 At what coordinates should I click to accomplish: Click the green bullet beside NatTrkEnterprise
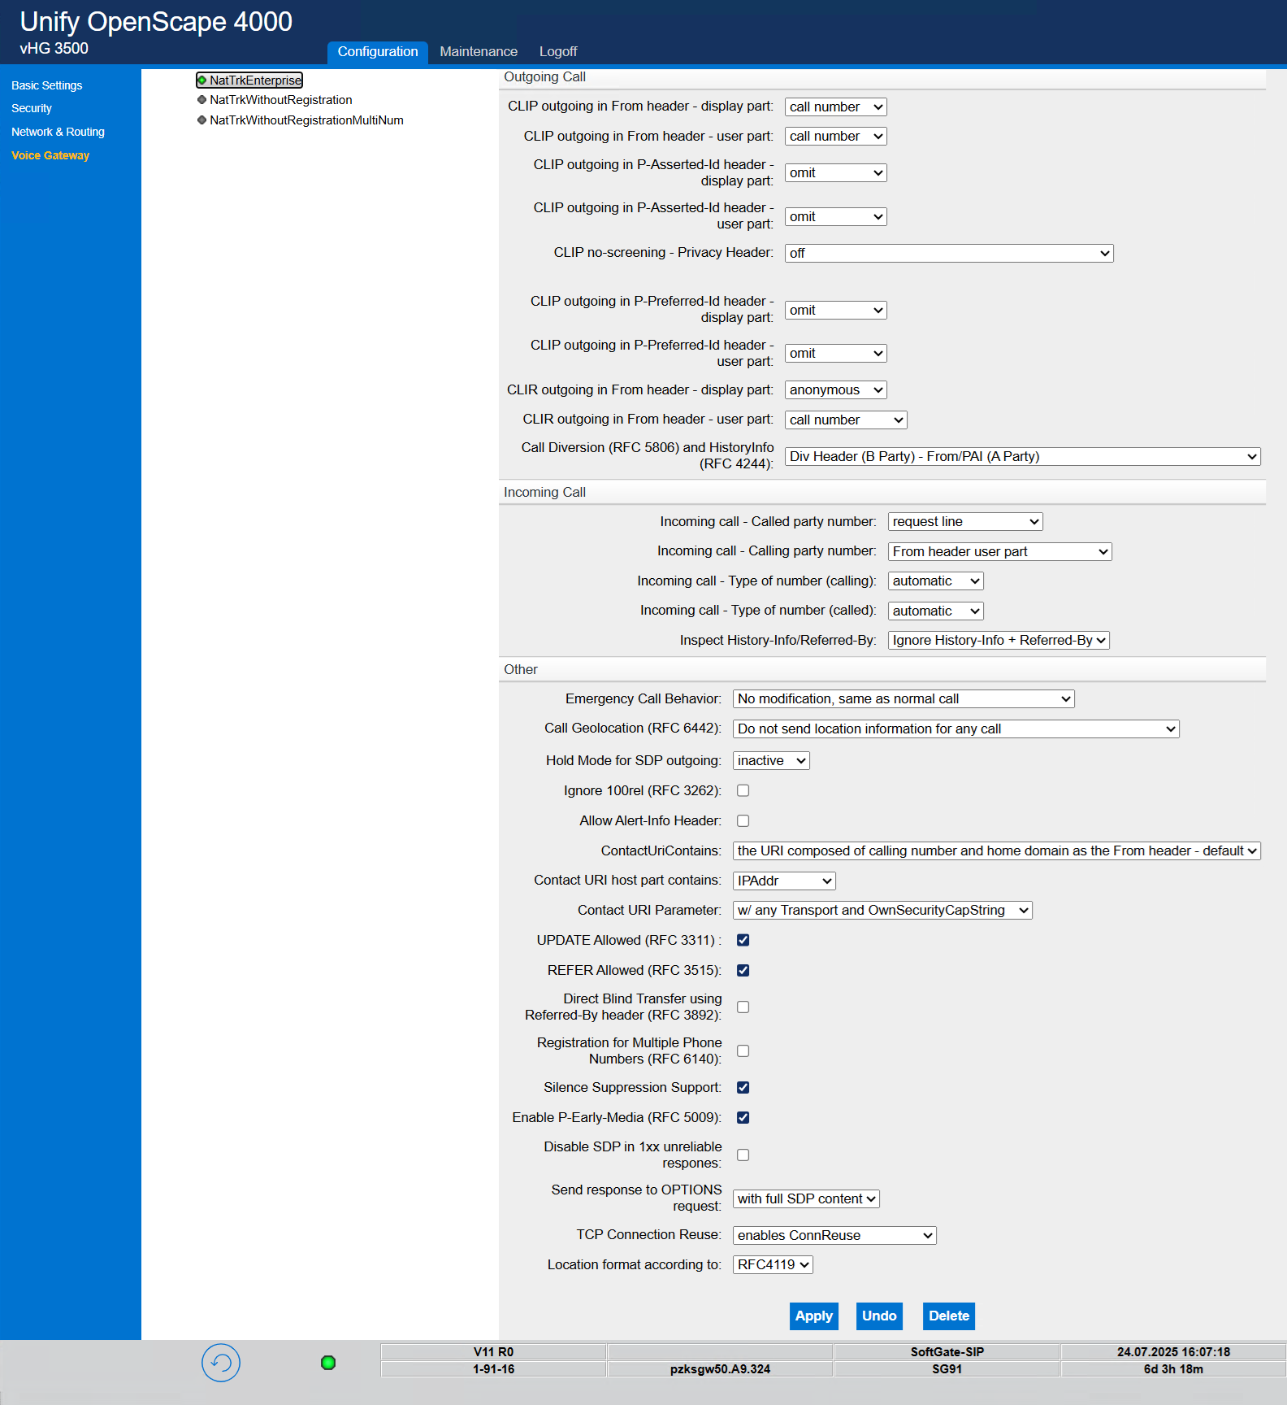point(202,80)
